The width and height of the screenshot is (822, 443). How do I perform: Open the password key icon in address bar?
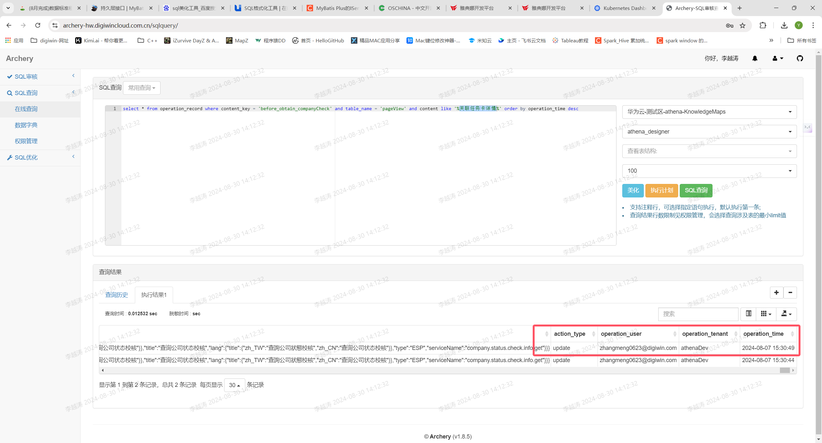tap(730, 25)
